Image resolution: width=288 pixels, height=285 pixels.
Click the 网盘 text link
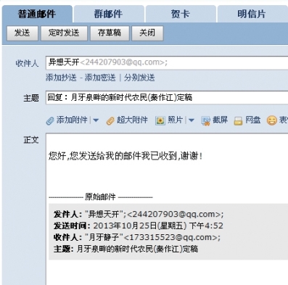[253, 120]
